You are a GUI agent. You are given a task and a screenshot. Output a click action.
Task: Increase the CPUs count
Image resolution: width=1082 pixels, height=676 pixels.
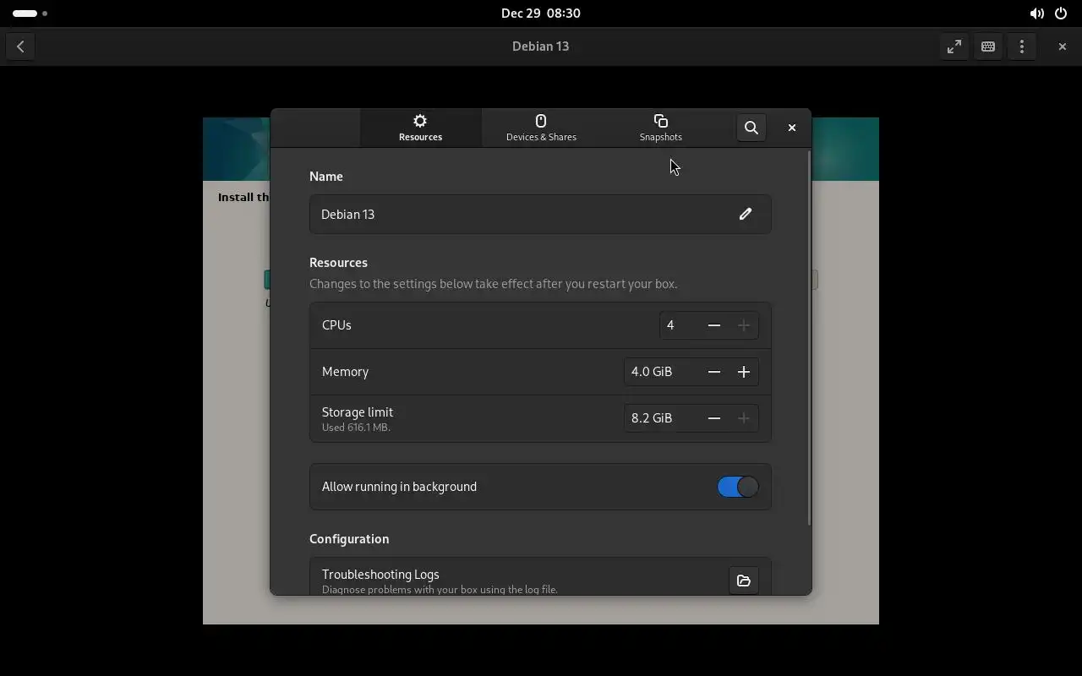(744, 325)
